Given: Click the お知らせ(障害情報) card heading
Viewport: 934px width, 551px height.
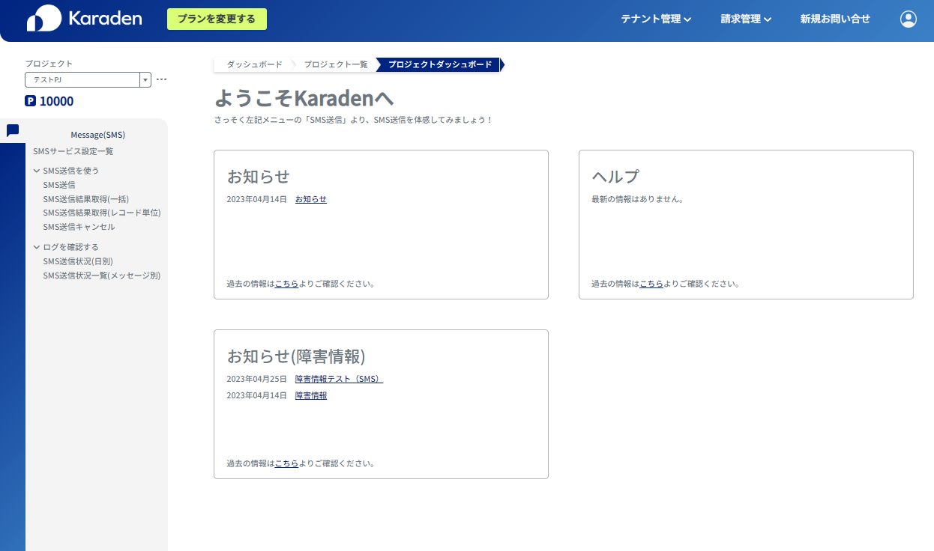Looking at the screenshot, I should click(x=296, y=356).
